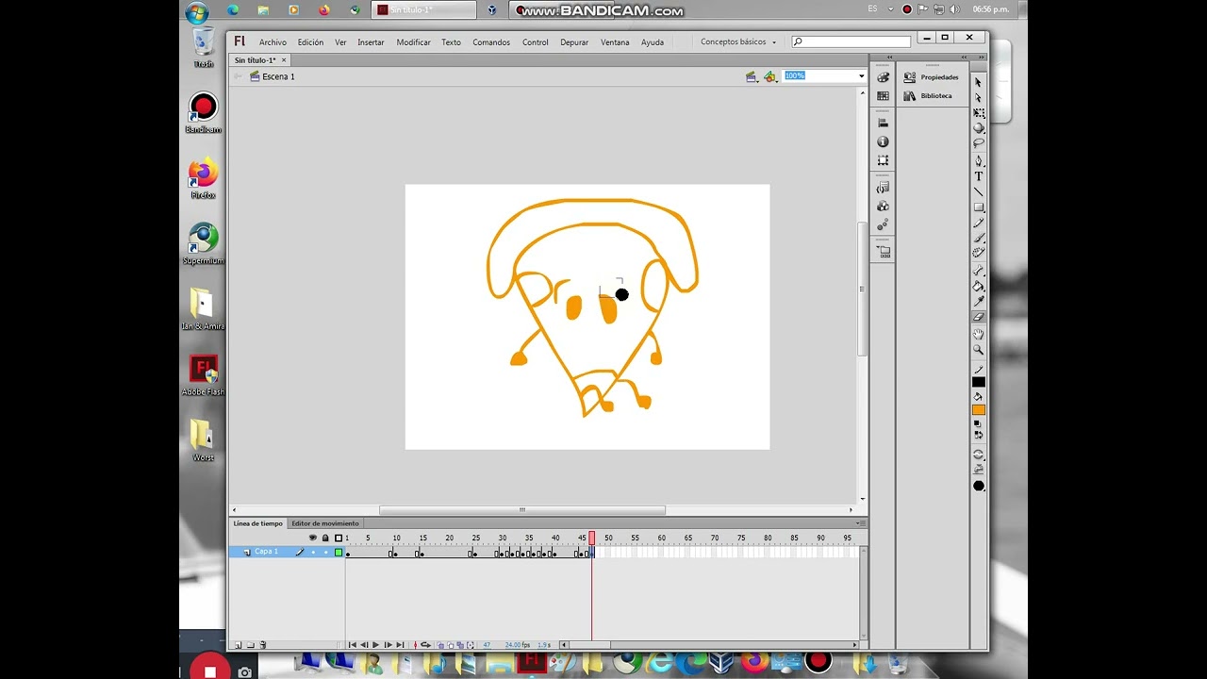Select the Hand tool
Screen dimensions: 1207x679
click(979, 334)
